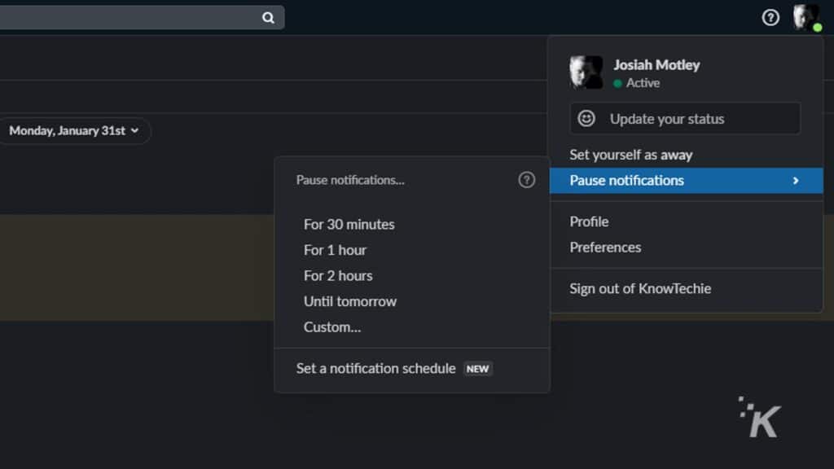
Task: Click the smiley emoji icon in status field
Action: click(x=586, y=119)
